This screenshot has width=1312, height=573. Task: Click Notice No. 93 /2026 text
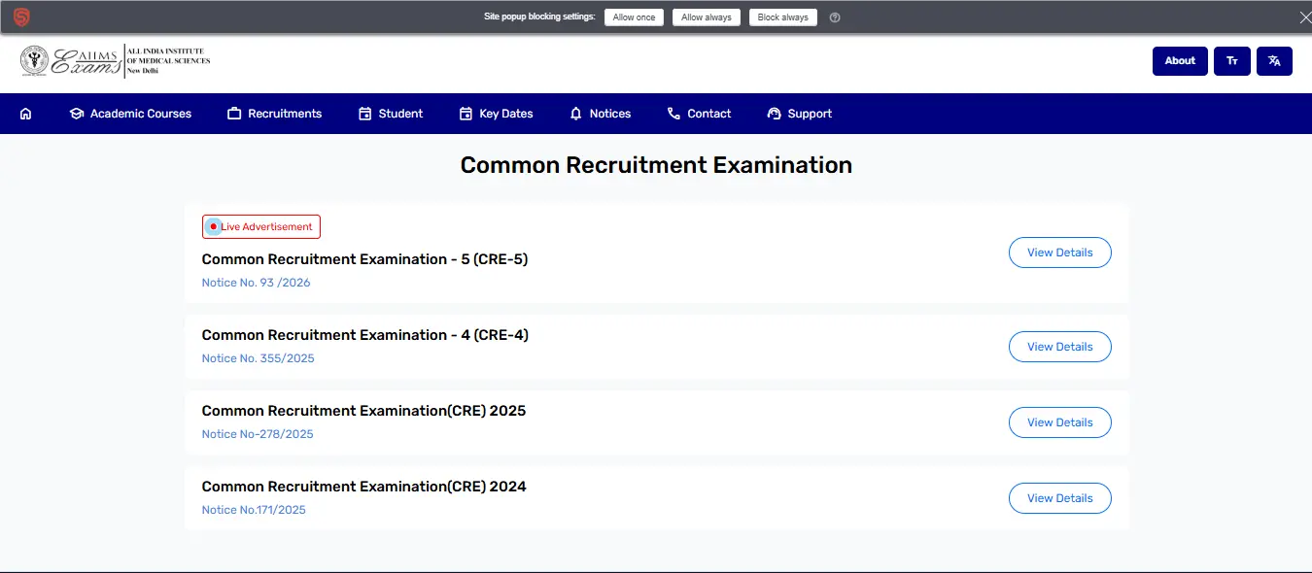pos(257,283)
